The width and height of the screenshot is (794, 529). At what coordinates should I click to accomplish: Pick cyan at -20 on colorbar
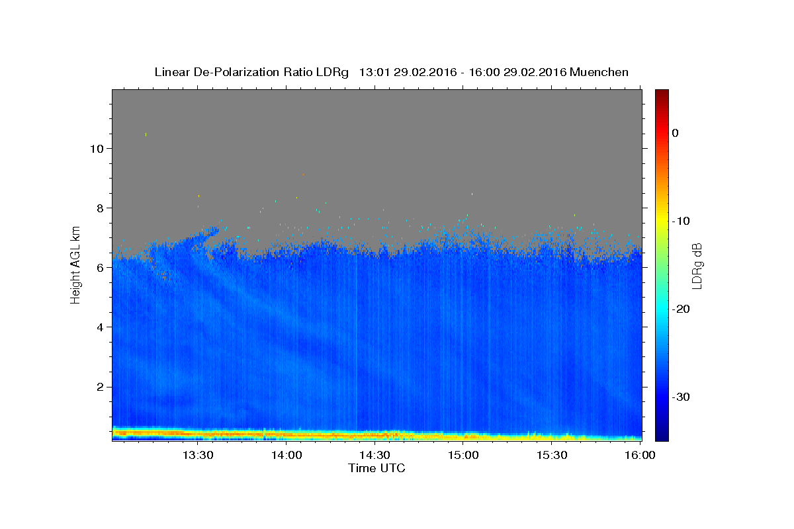tap(662, 309)
